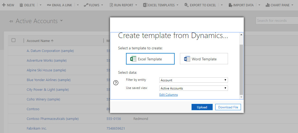Viewport: 298px width, 133px height.
Task: Open the Filter by entity Account dropdown
Action: [x=193, y=80]
